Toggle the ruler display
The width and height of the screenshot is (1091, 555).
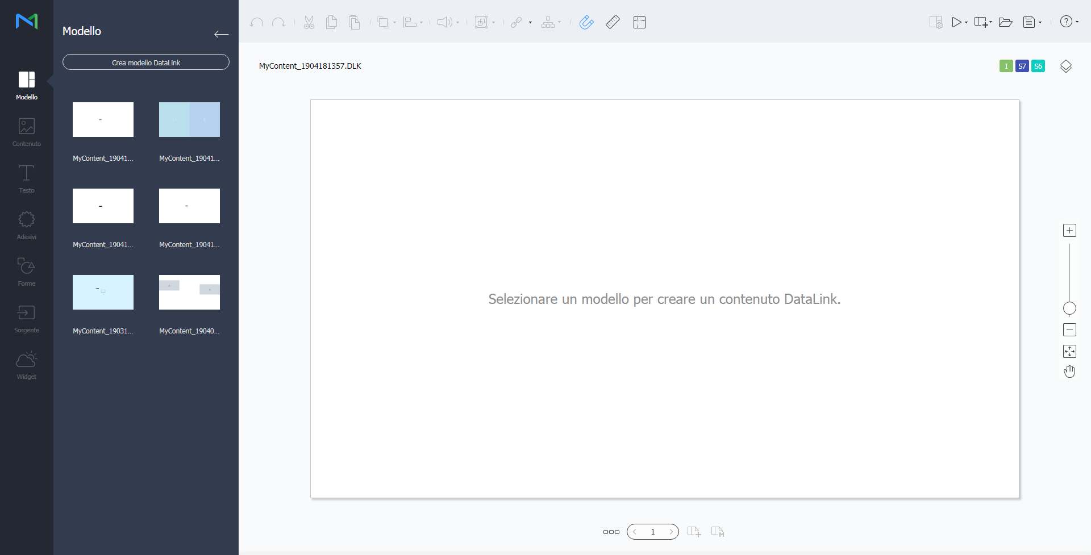(x=613, y=22)
